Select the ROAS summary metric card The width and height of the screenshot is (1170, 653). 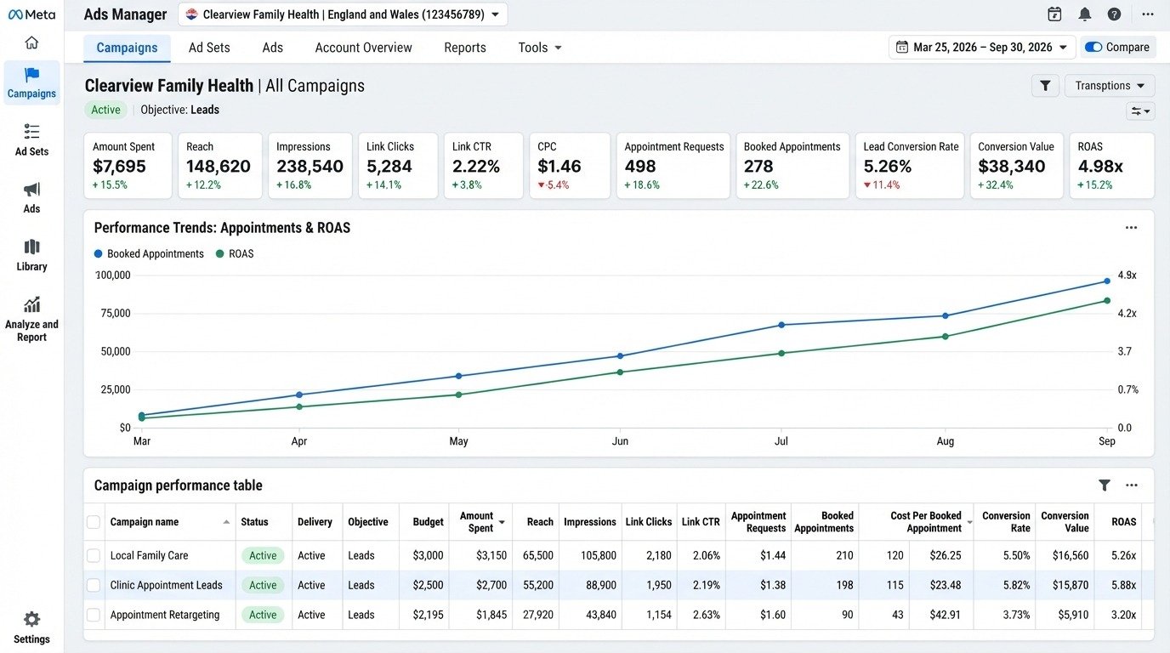[x=1111, y=166]
